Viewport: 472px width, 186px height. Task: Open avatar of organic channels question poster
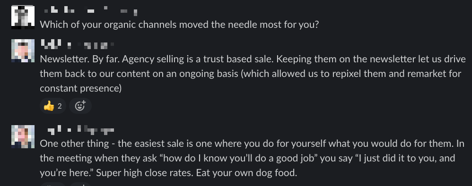(23, 17)
